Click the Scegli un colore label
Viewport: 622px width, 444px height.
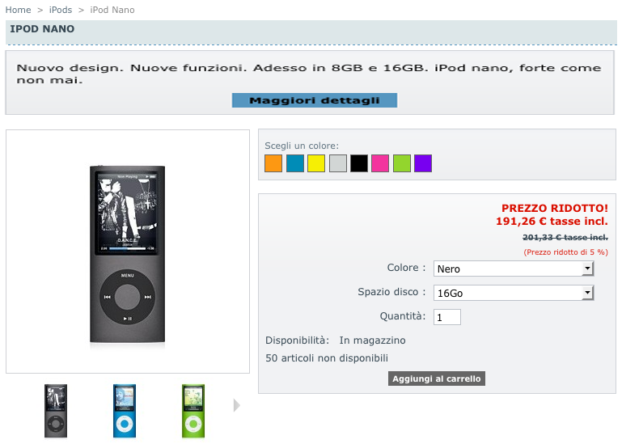click(x=302, y=146)
